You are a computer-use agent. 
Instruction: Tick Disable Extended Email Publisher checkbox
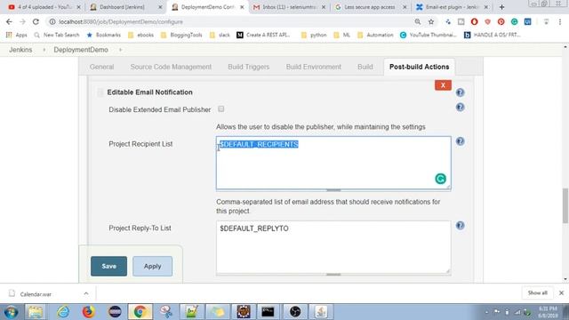point(221,108)
